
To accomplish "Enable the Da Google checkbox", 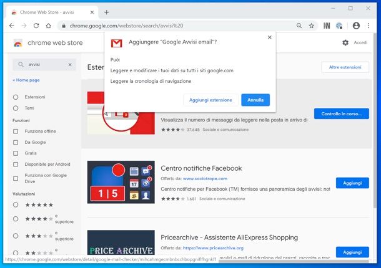I will pos(16,142).
